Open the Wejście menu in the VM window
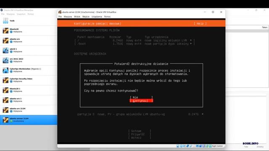Image resolution: width=269 pixels, height=151 pixels. pyautogui.click(x=86, y=17)
